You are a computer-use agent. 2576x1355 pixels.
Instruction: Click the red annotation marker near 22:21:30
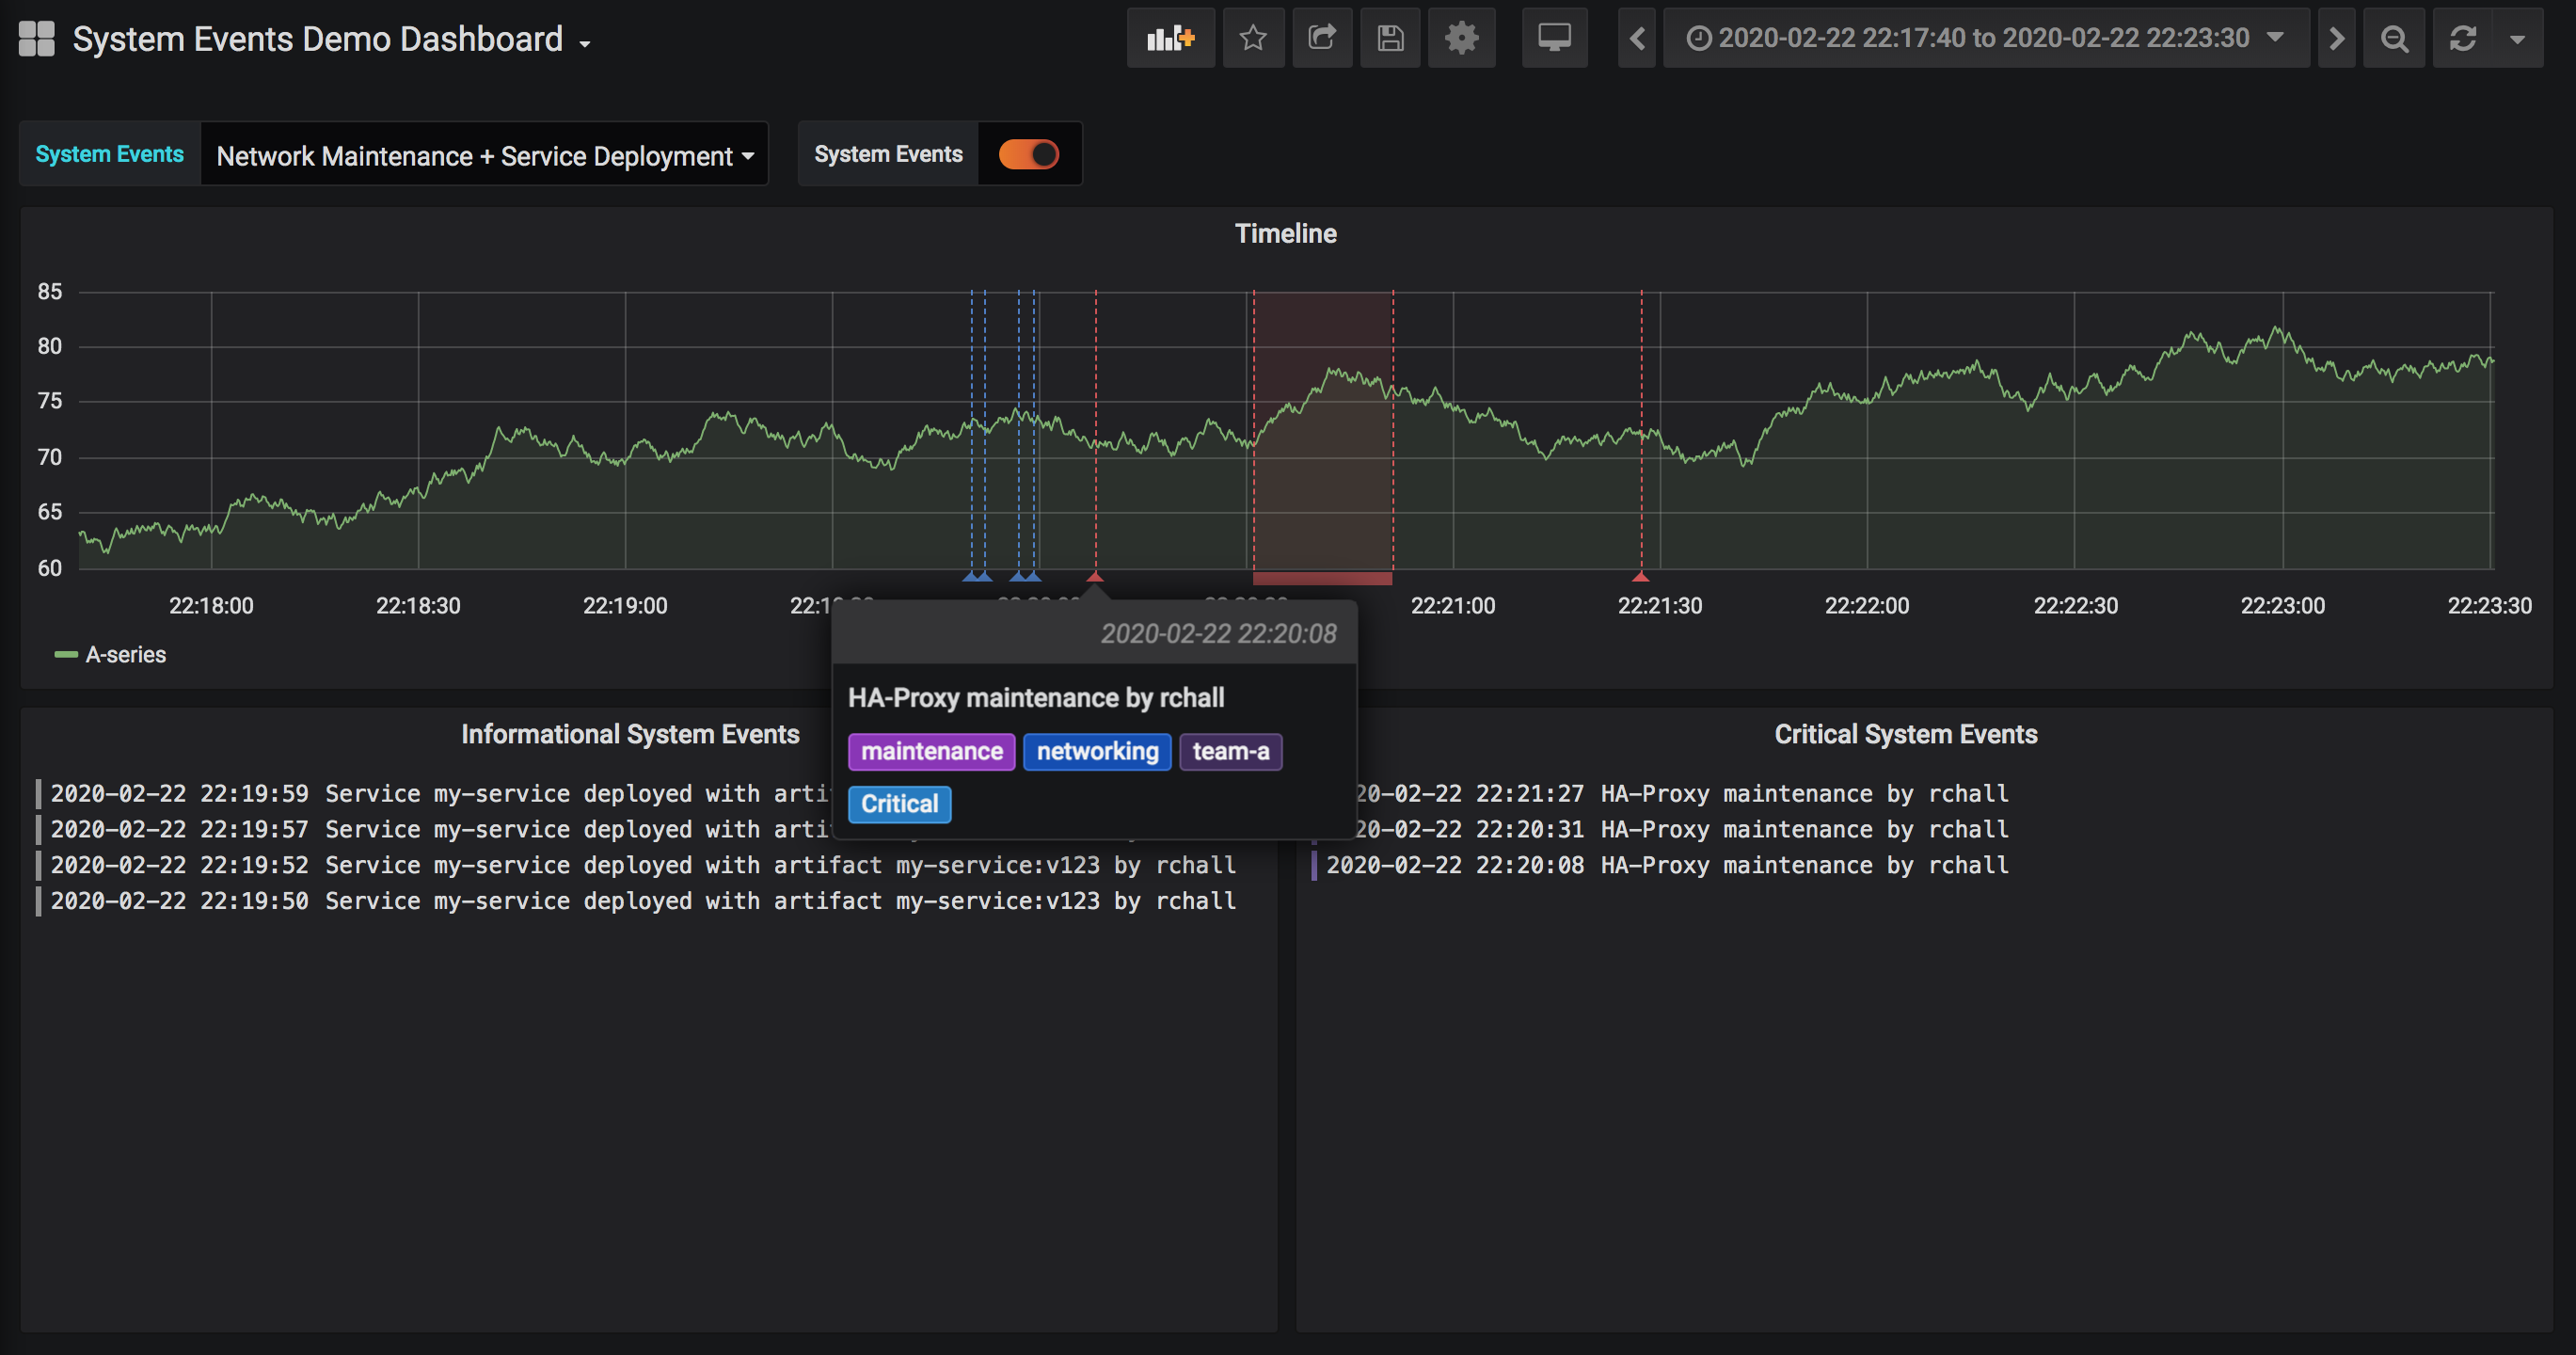click(1640, 577)
